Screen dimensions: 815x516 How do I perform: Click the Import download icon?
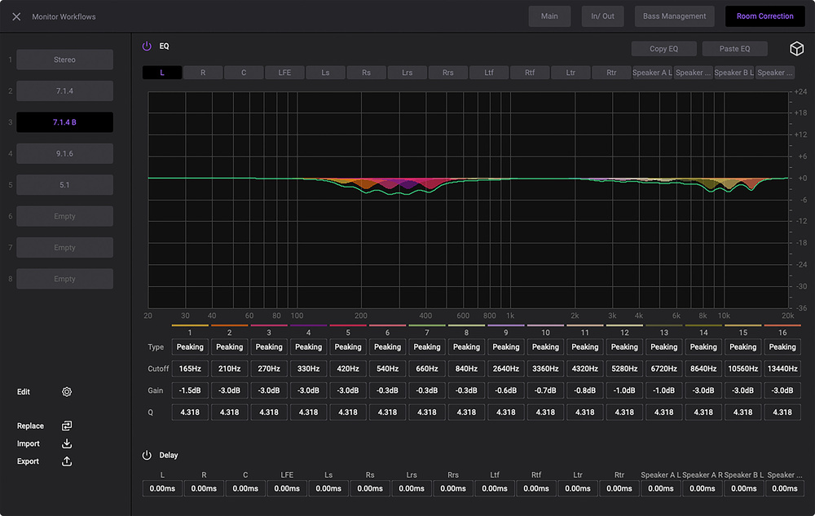point(67,444)
